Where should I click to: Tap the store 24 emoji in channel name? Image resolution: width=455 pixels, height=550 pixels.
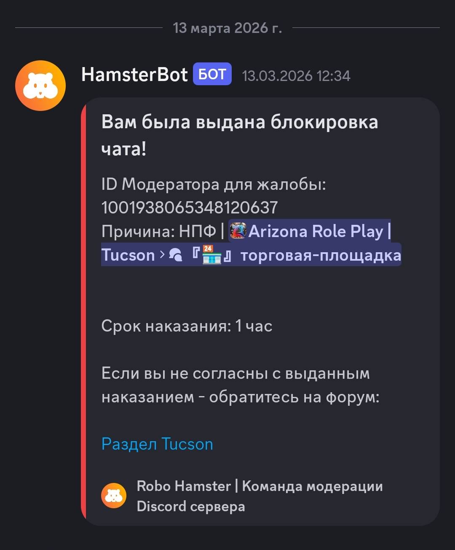tap(212, 255)
